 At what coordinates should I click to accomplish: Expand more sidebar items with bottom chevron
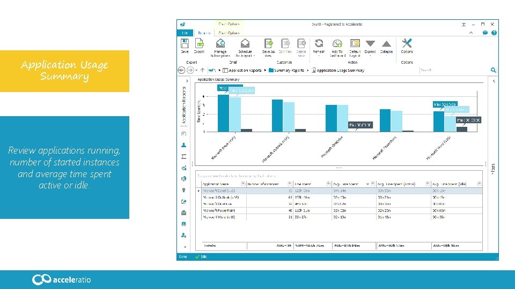tap(185, 247)
